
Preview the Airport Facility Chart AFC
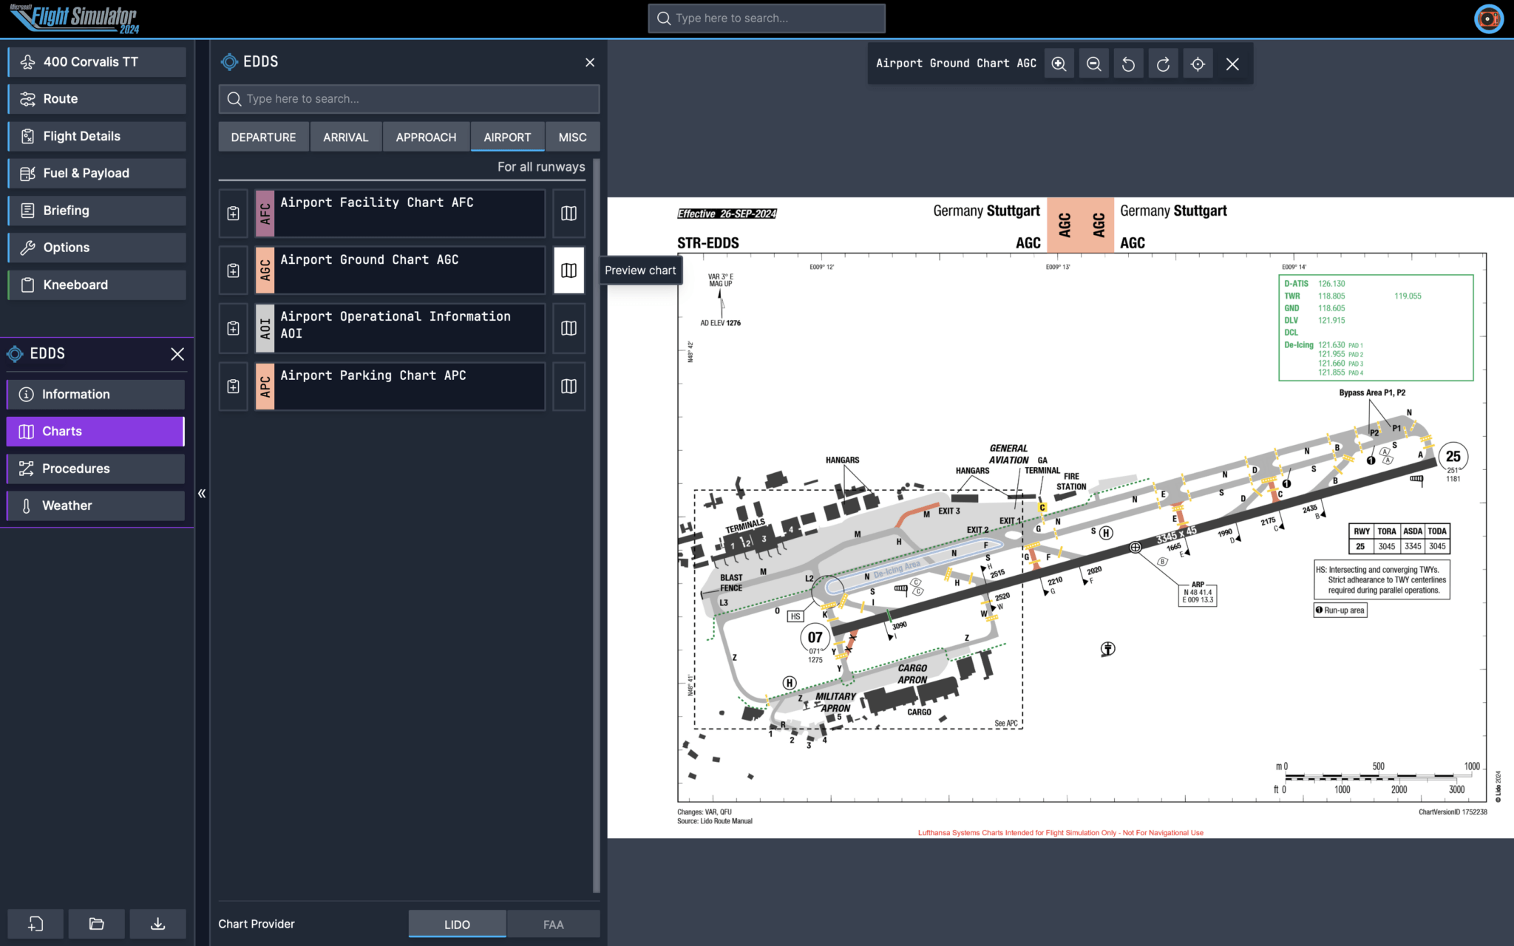coord(568,213)
